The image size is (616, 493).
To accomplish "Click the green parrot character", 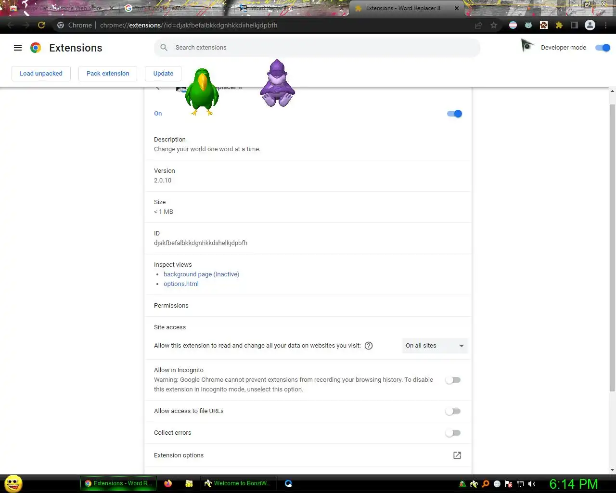I will [x=202, y=91].
